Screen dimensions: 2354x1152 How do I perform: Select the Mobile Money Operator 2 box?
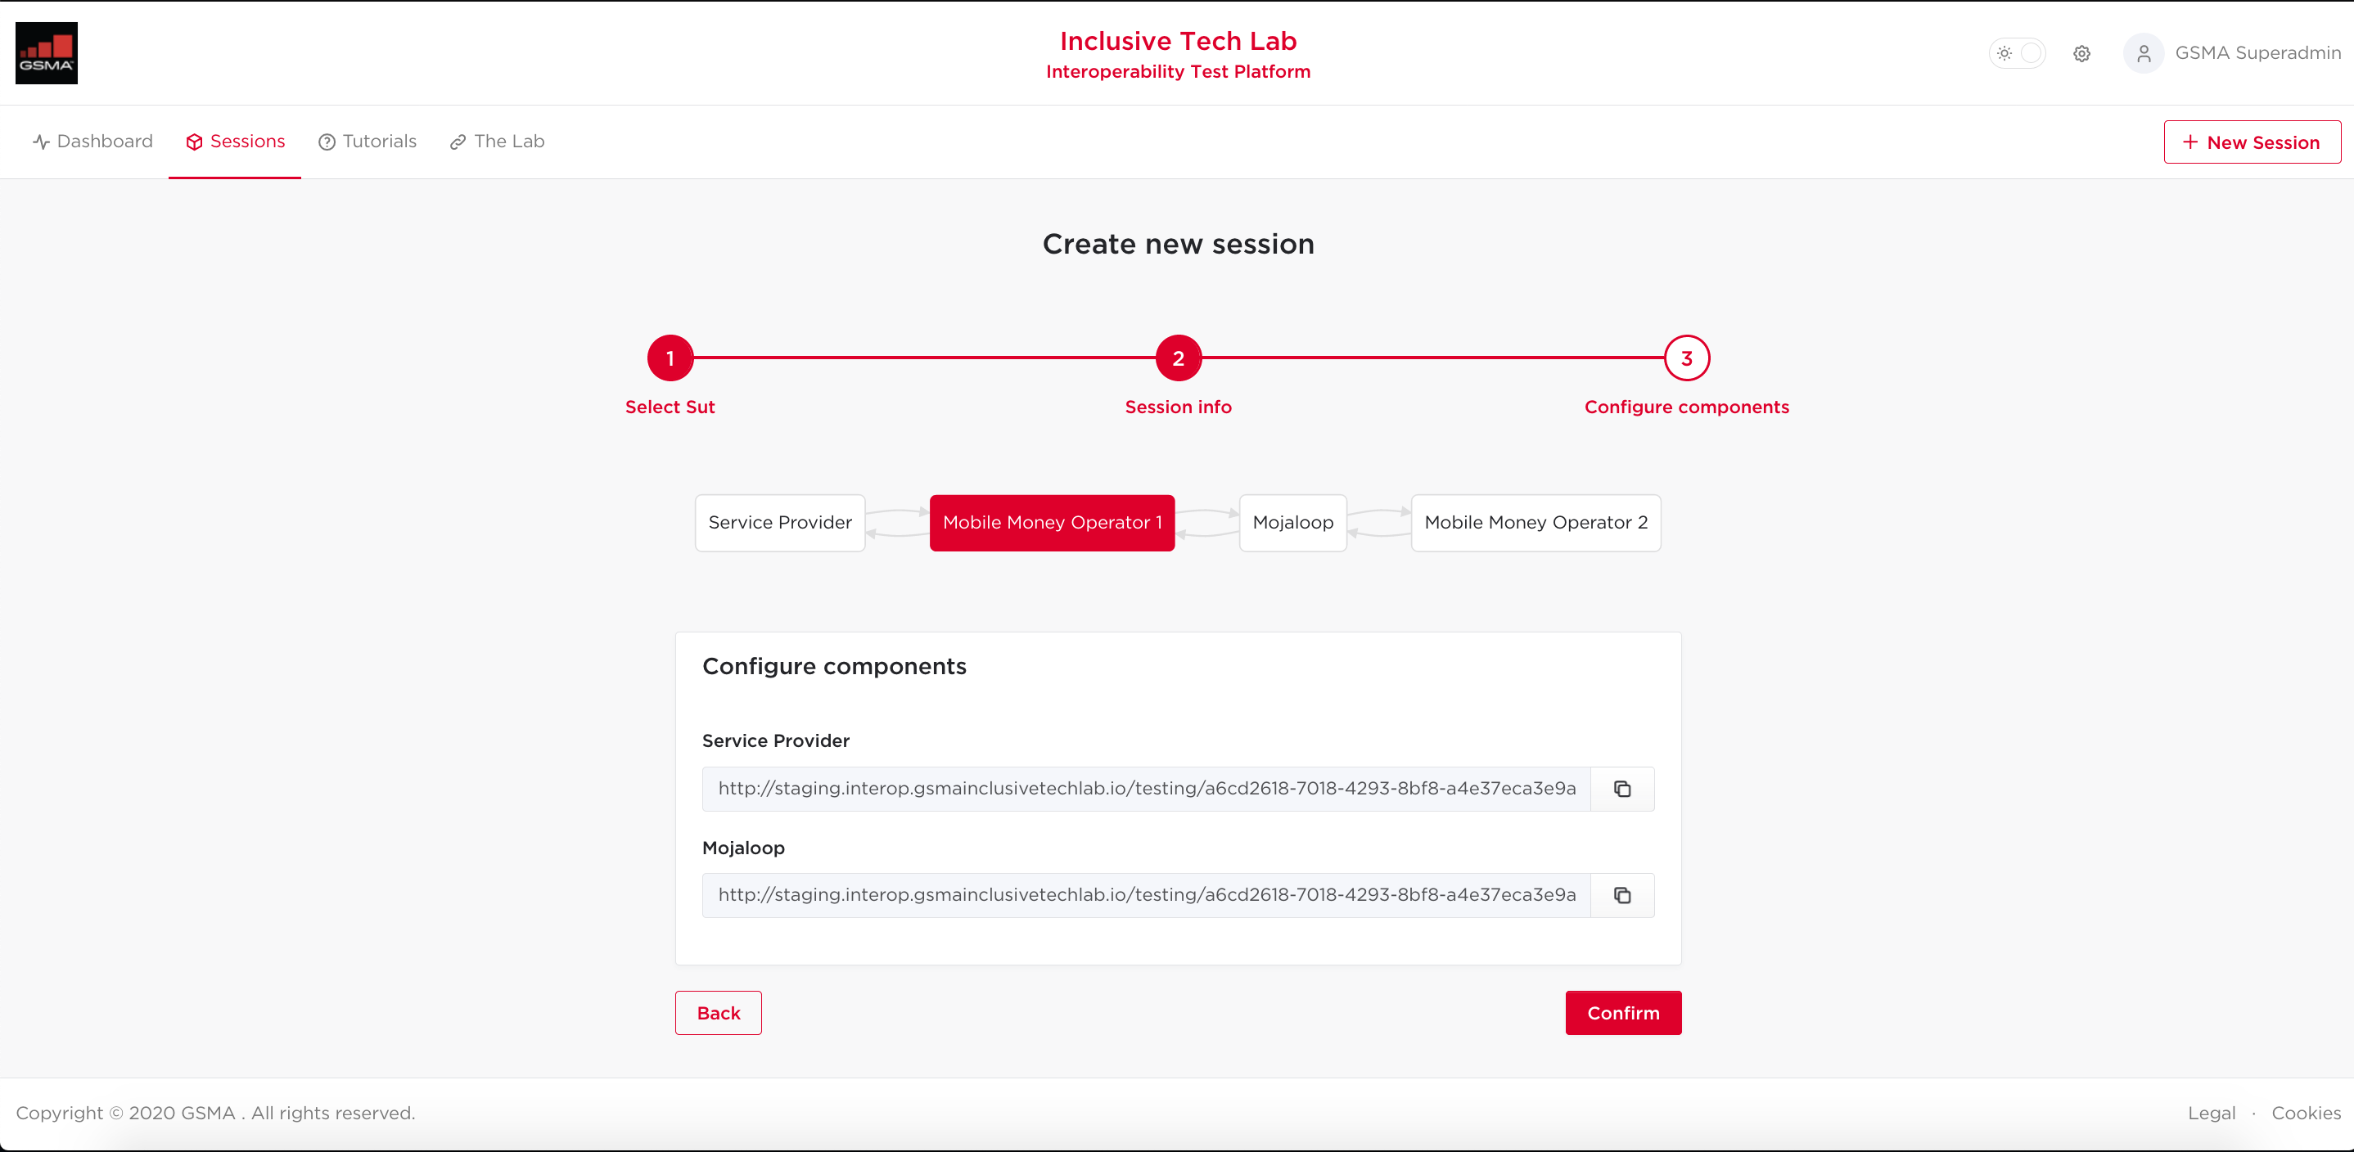1536,523
